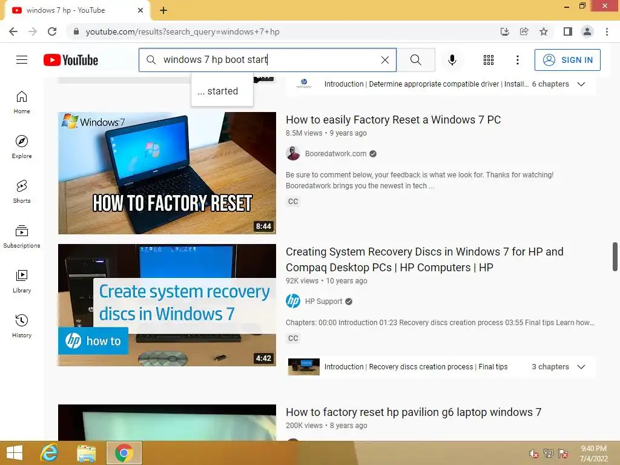Screen dimensions: 620x465
Task: Open 'How to factory reset hp pavilion g6' title
Action: [x=414, y=412]
